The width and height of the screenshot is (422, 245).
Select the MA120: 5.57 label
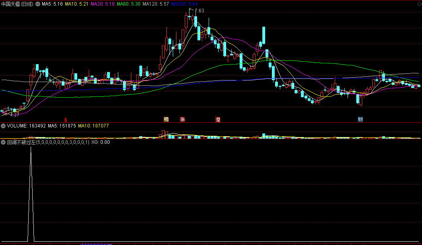pos(156,4)
